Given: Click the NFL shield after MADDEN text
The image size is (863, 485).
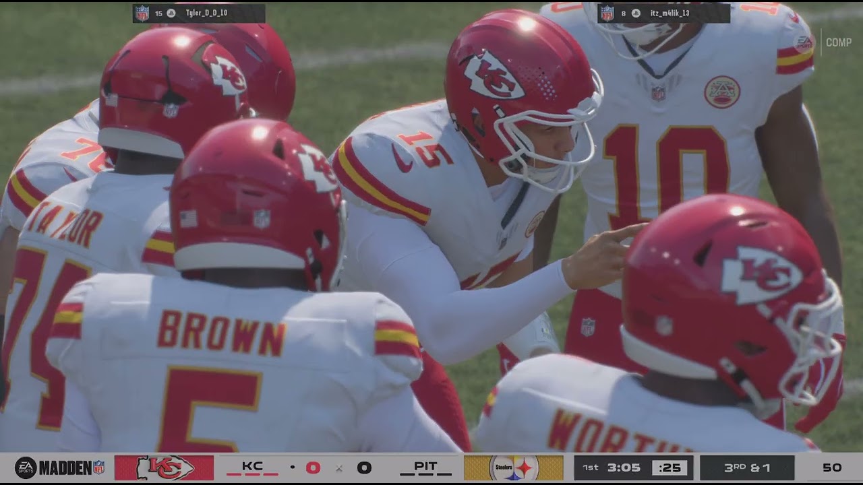Looking at the screenshot, I should 99,467.
